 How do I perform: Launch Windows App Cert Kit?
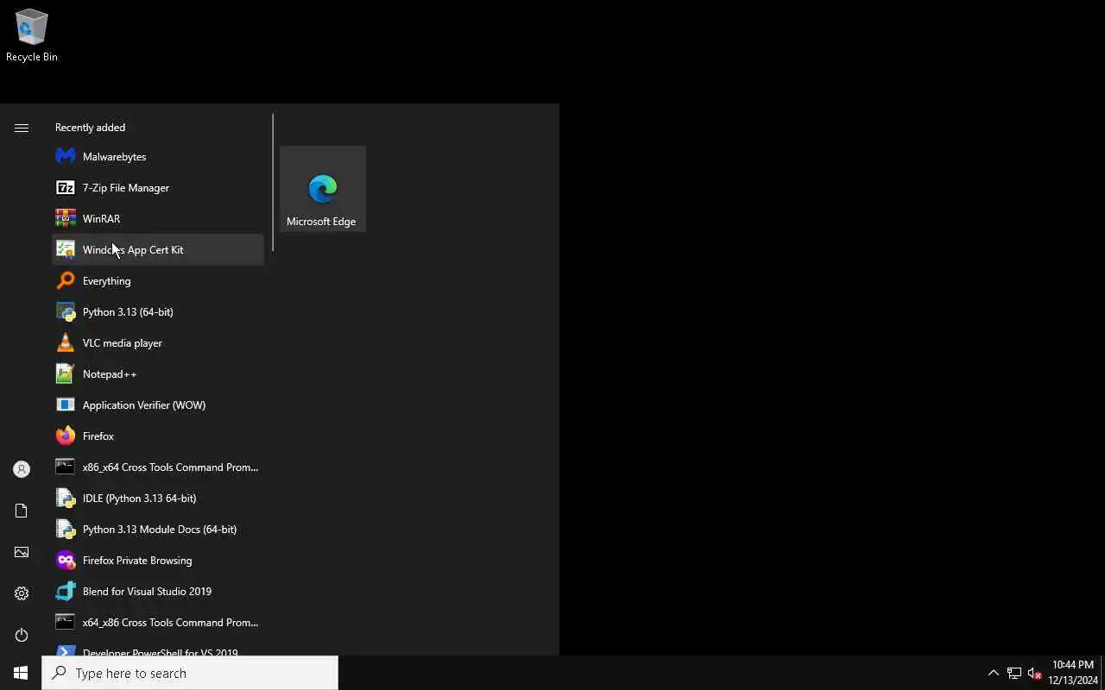pos(158,250)
